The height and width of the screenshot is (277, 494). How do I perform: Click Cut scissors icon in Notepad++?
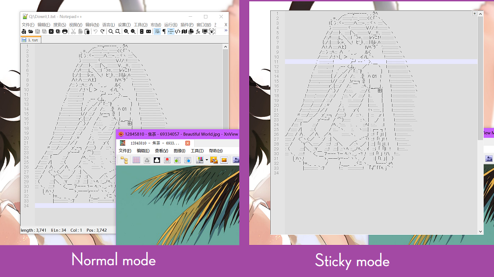click(x=73, y=32)
